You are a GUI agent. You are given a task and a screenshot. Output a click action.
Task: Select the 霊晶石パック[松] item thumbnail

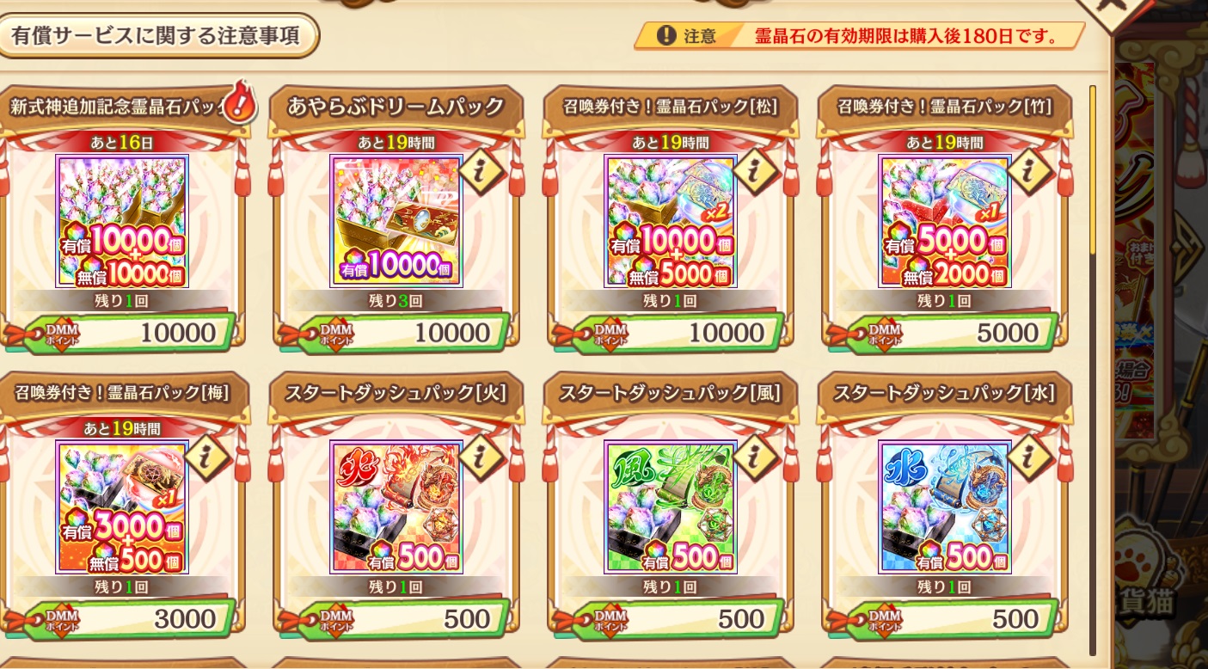click(671, 221)
